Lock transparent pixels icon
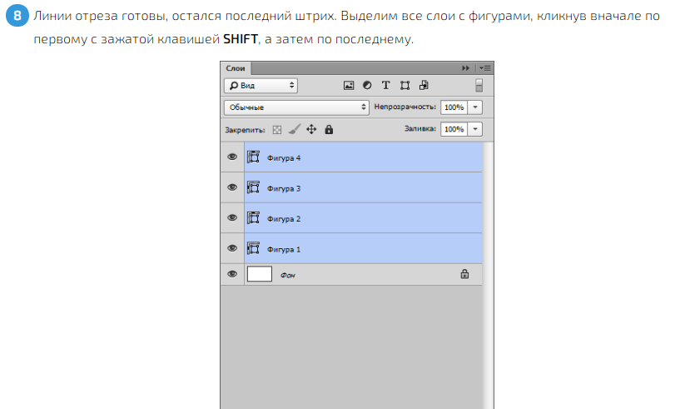This screenshot has width=690, height=409. [x=277, y=130]
